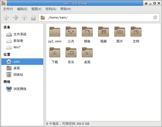Select the 文档 folder icon

click(x=136, y=32)
